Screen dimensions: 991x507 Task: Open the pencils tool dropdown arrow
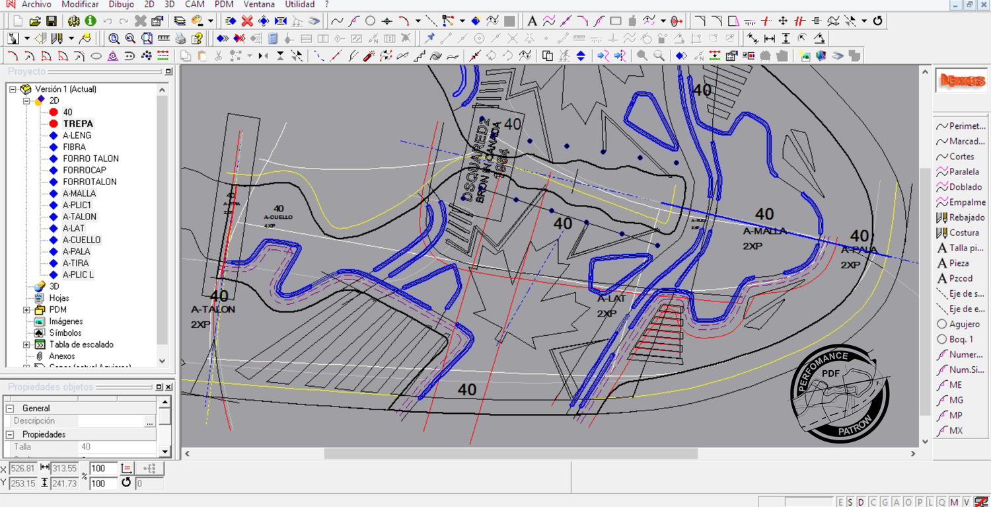tap(71, 38)
